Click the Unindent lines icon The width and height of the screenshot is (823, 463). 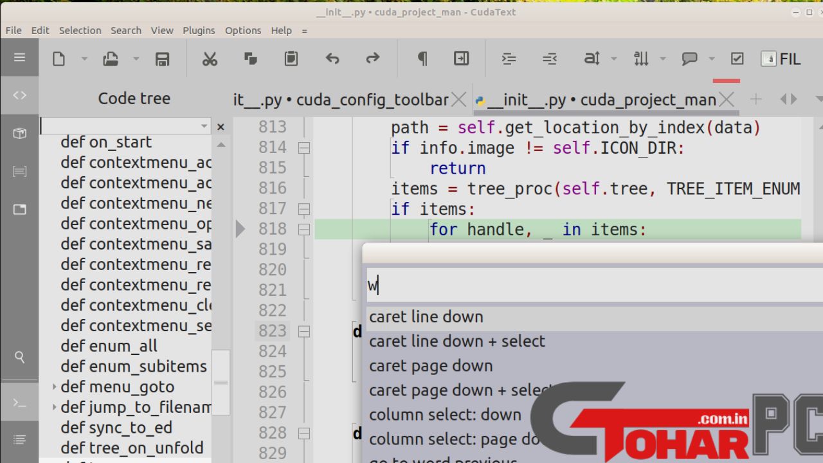point(550,59)
